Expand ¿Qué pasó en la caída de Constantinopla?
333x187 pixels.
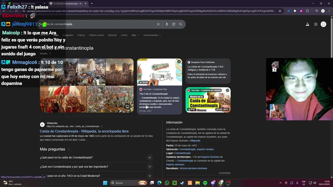tap(96, 158)
